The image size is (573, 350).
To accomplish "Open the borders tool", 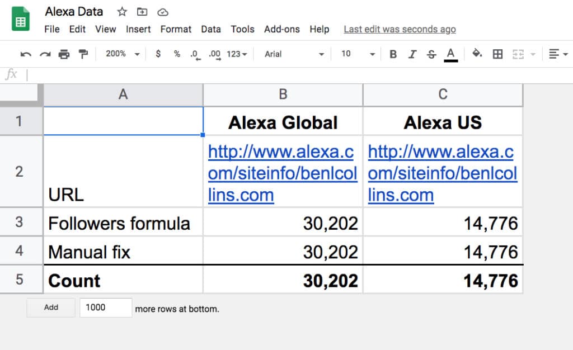I will 497,54.
